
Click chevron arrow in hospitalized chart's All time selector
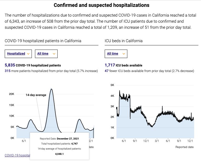[x=54, y=54]
